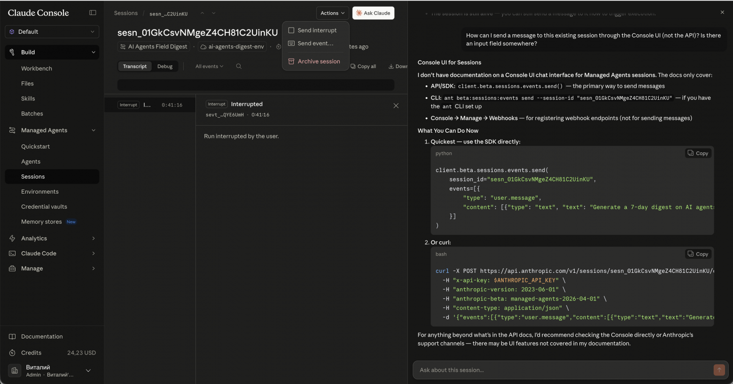Collapse the sidebar with the panel toggle icon
Viewport: 733px width, 384px height.
coord(93,13)
